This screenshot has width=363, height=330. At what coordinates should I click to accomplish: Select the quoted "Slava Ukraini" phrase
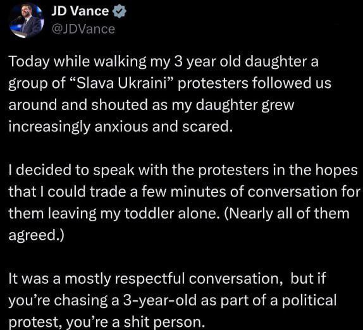point(121,83)
